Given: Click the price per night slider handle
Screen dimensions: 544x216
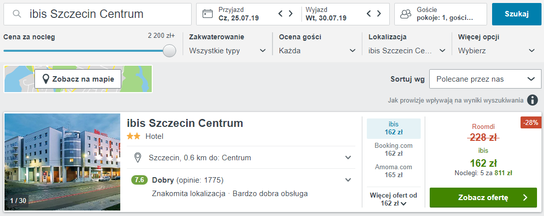Looking at the screenshot, I should (x=169, y=51).
